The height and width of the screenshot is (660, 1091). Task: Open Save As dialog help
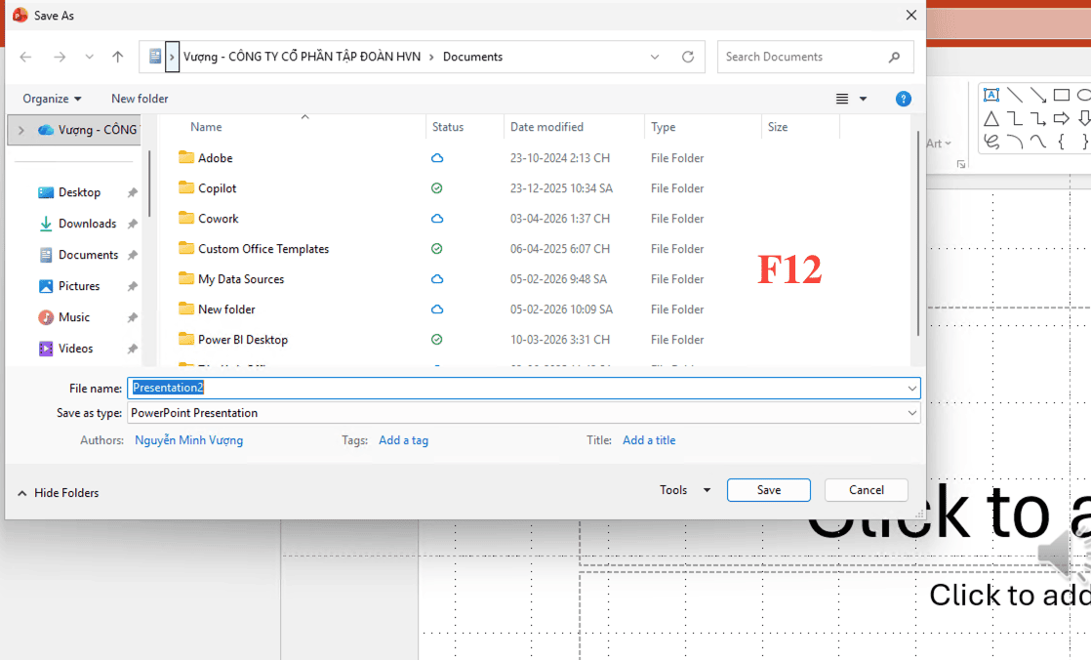click(903, 99)
